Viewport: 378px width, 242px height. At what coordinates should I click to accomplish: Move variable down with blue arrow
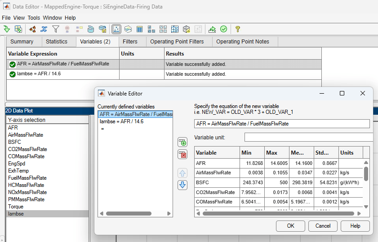pos(182,185)
